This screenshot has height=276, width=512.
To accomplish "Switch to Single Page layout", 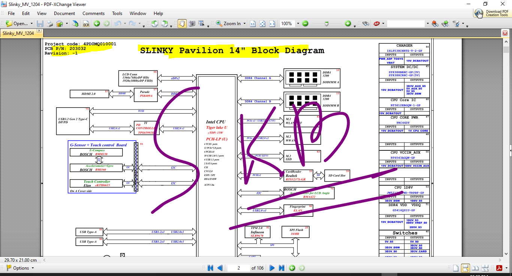I will pyautogui.click(x=456, y=268).
